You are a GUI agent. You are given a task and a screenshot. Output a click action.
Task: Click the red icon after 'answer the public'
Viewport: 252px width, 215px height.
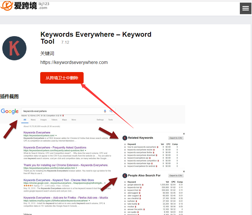(144, 210)
